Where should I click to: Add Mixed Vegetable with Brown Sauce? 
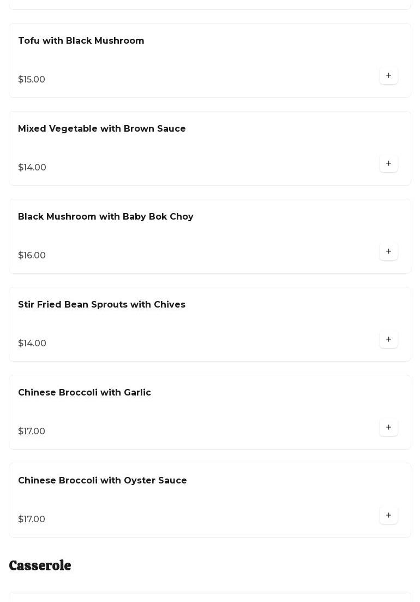tap(388, 164)
